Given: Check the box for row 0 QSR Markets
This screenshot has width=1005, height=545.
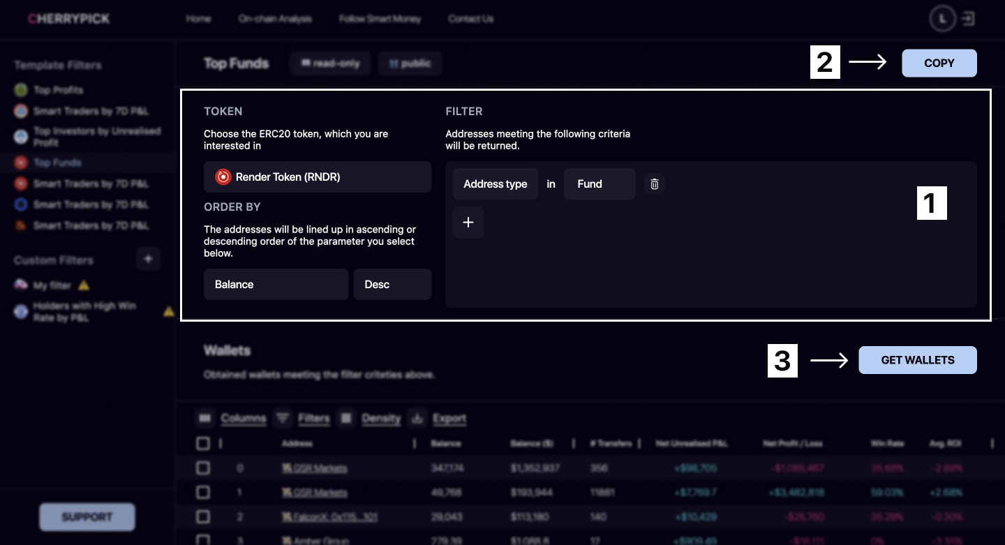Looking at the screenshot, I should point(203,468).
